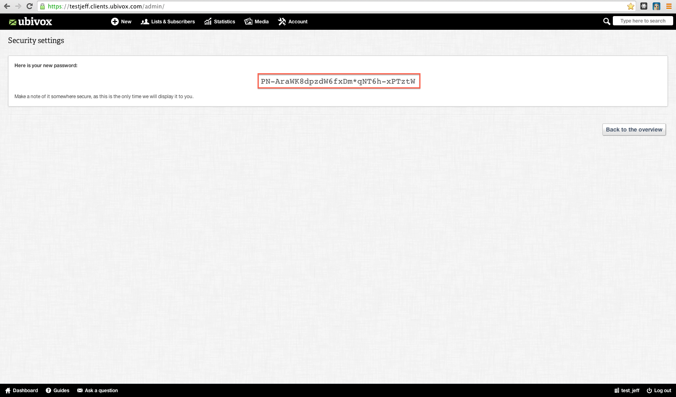The image size is (676, 397).
Task: Open the Chrome hamburger menu
Action: click(x=669, y=6)
